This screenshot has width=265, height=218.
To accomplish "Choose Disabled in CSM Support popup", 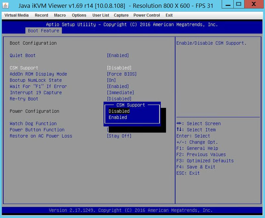I will coord(119,111).
